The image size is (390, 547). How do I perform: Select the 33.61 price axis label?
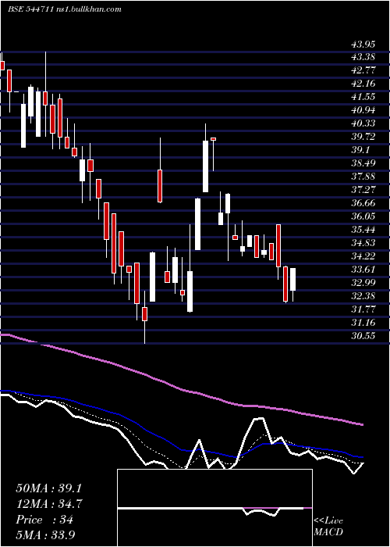363,270
